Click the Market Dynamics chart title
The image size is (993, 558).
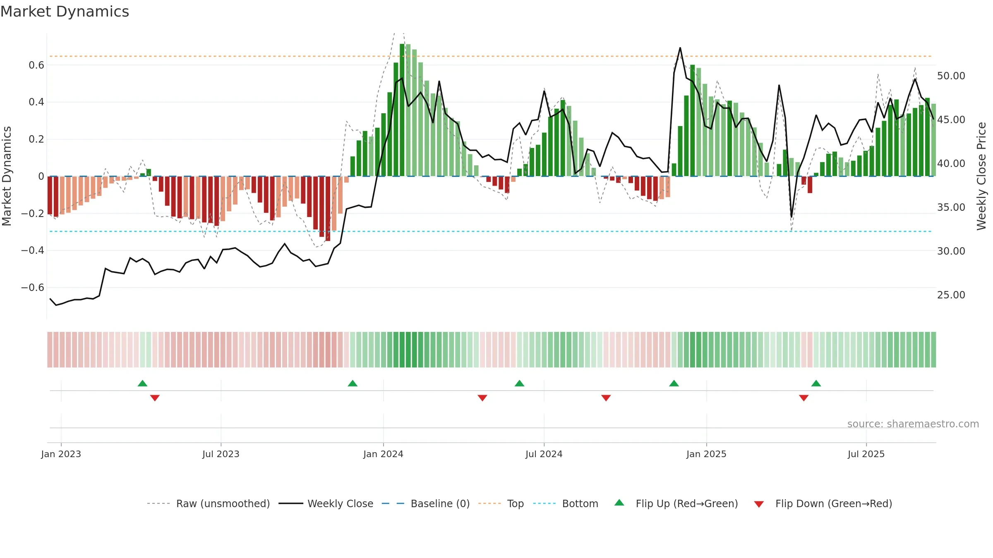(65, 12)
